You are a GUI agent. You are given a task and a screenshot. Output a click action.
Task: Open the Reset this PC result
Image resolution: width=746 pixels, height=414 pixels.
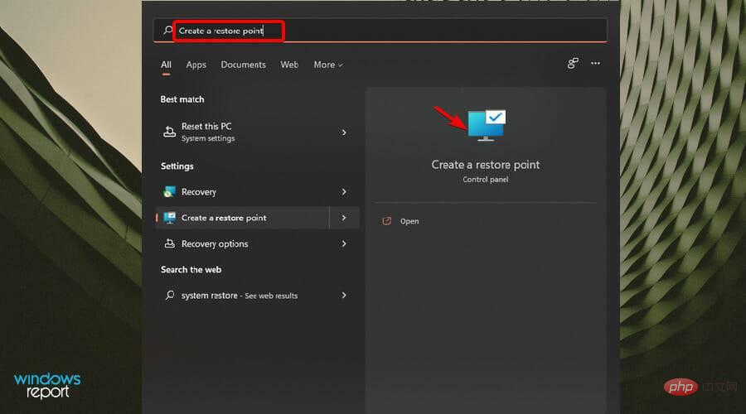257,132
